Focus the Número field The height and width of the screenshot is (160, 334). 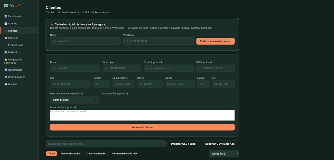101,84
